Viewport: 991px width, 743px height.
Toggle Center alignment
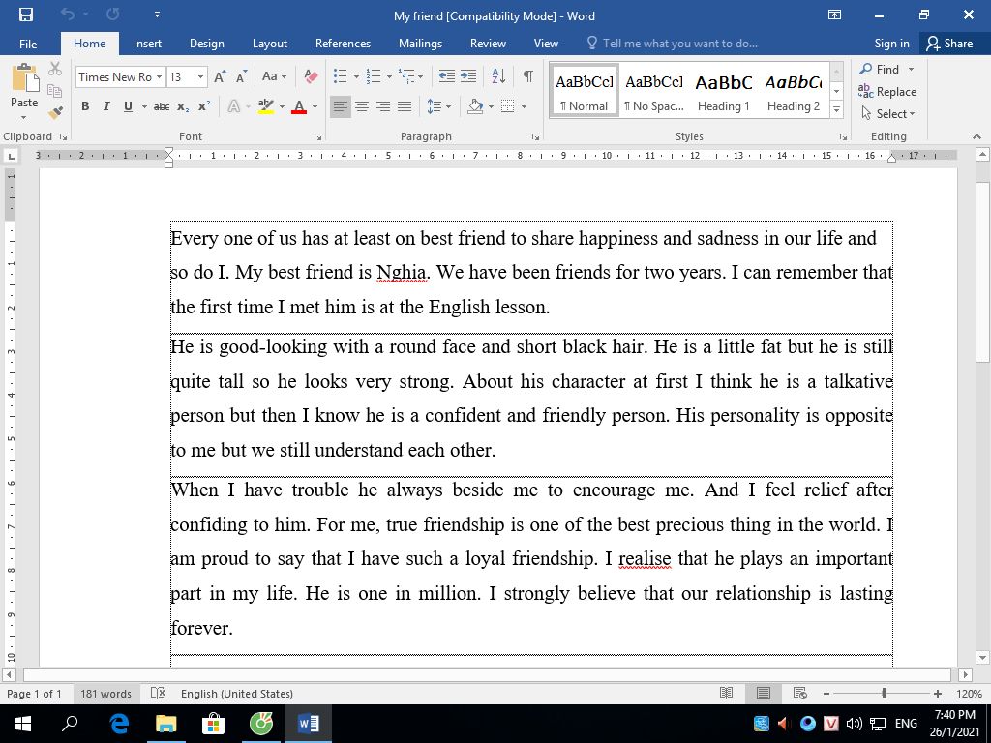pyautogui.click(x=362, y=106)
